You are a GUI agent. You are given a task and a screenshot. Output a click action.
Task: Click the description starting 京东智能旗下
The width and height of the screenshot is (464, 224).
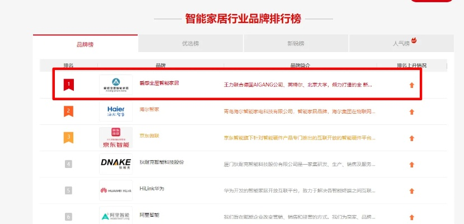[299, 138]
